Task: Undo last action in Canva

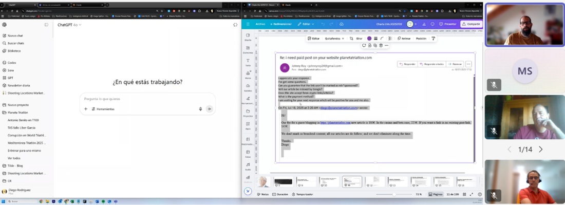Action: tap(323, 24)
